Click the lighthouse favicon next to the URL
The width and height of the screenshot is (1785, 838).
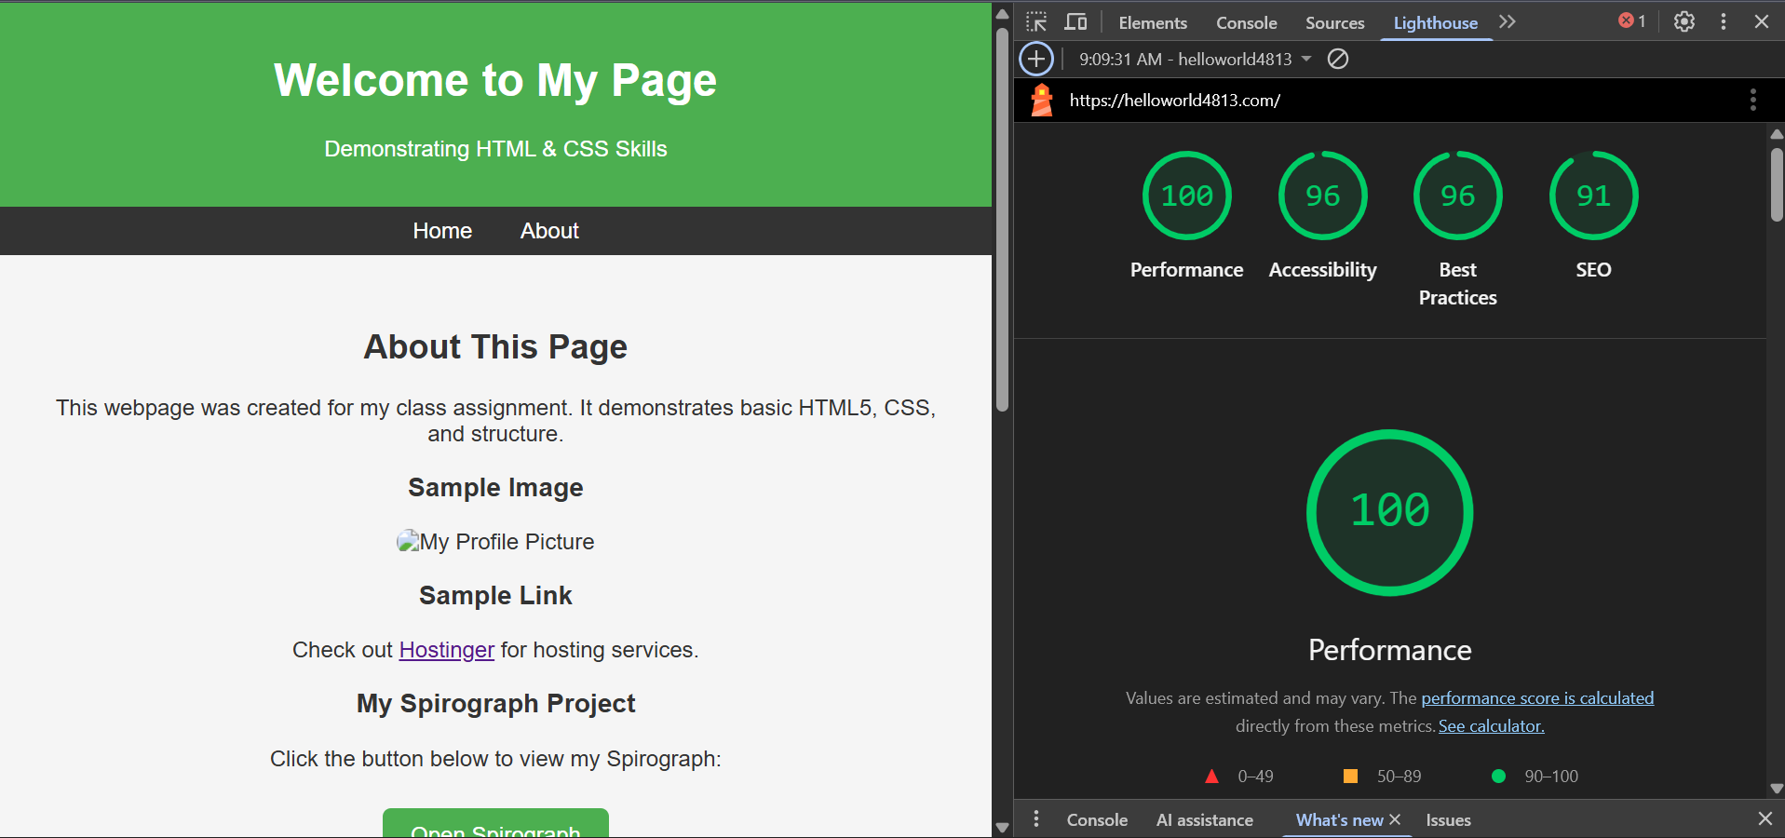coord(1040,100)
